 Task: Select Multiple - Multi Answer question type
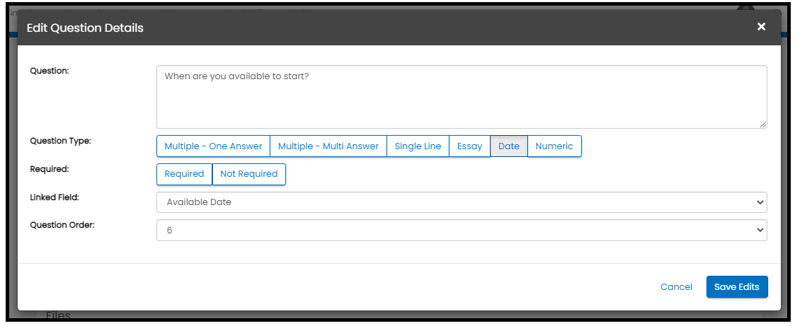click(328, 146)
